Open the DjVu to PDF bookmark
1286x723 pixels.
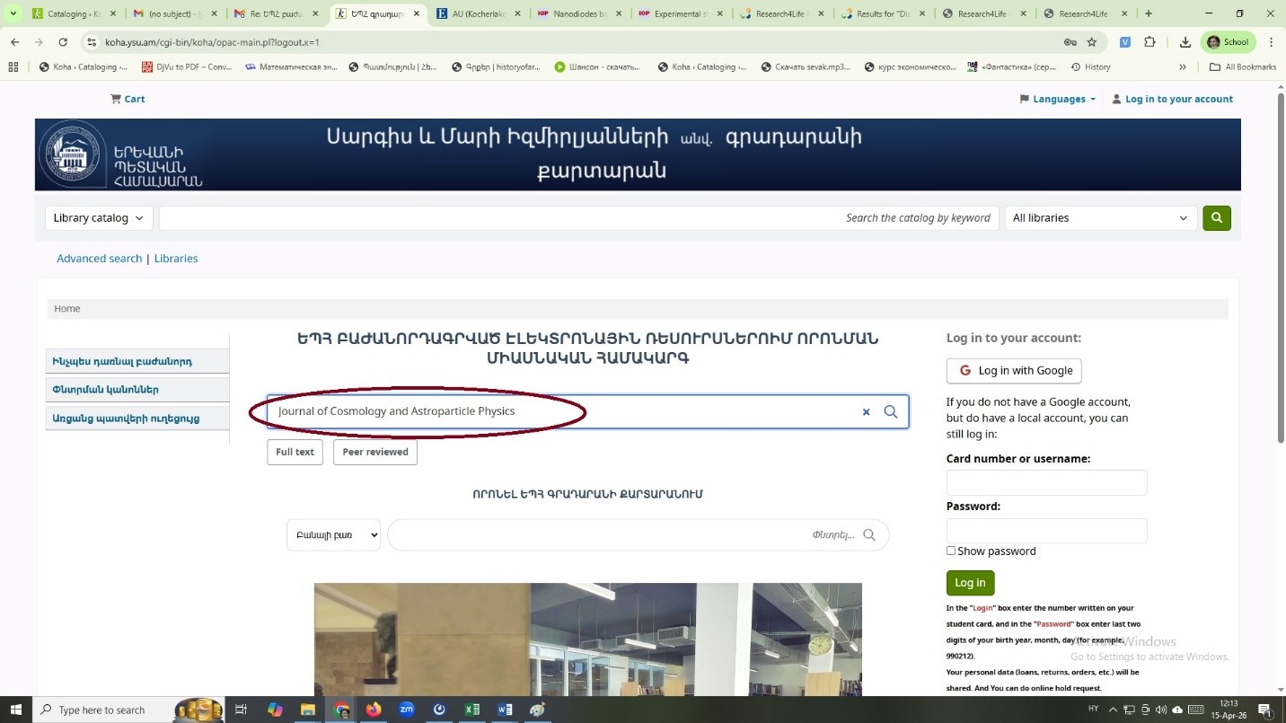(187, 66)
